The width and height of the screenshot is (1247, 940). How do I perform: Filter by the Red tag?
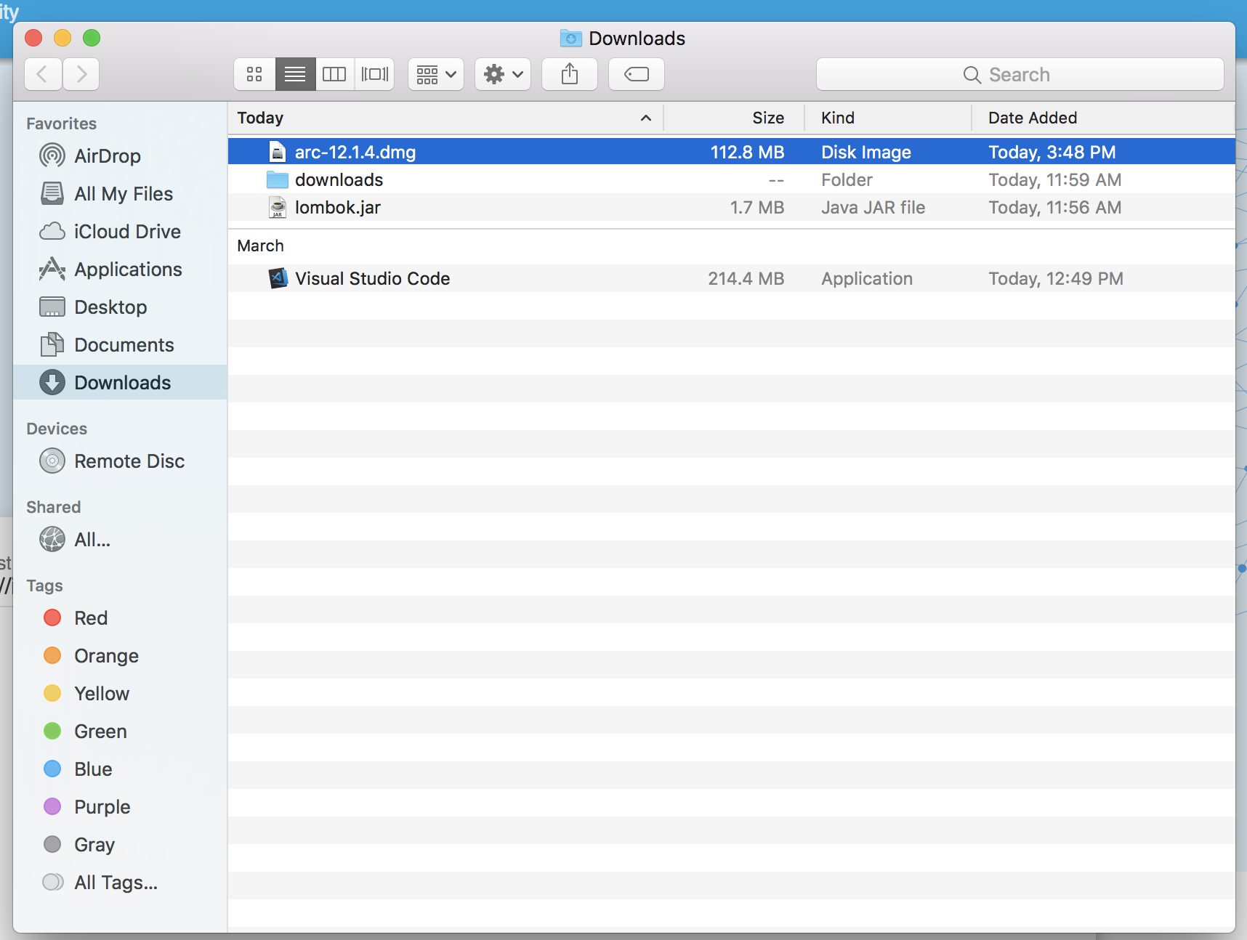(x=90, y=618)
